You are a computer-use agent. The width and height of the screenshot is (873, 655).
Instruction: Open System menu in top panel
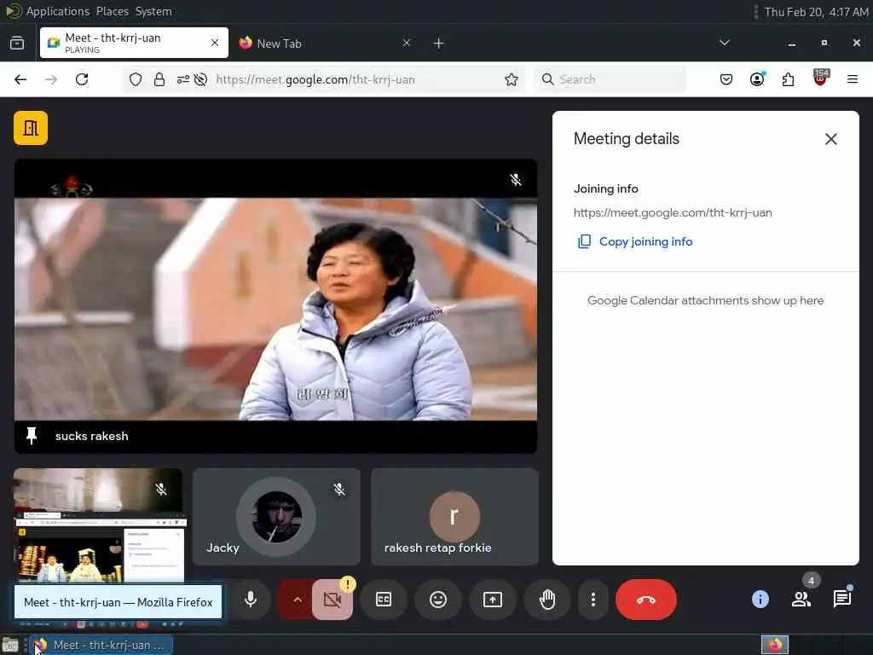pyautogui.click(x=153, y=11)
